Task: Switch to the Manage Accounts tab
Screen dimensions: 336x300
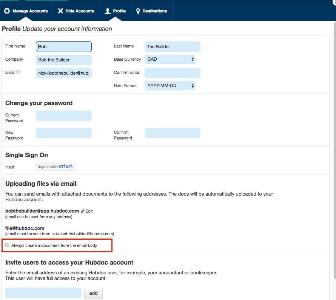Action: (26, 11)
